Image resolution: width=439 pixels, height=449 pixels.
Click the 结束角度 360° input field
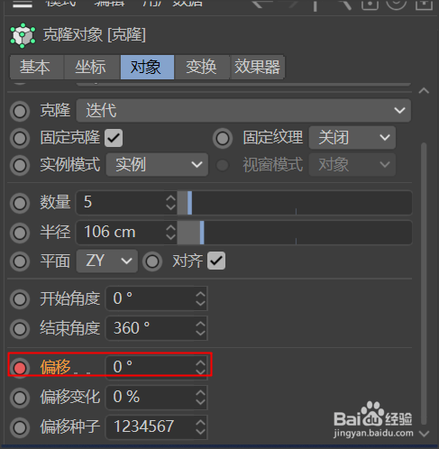tap(157, 328)
